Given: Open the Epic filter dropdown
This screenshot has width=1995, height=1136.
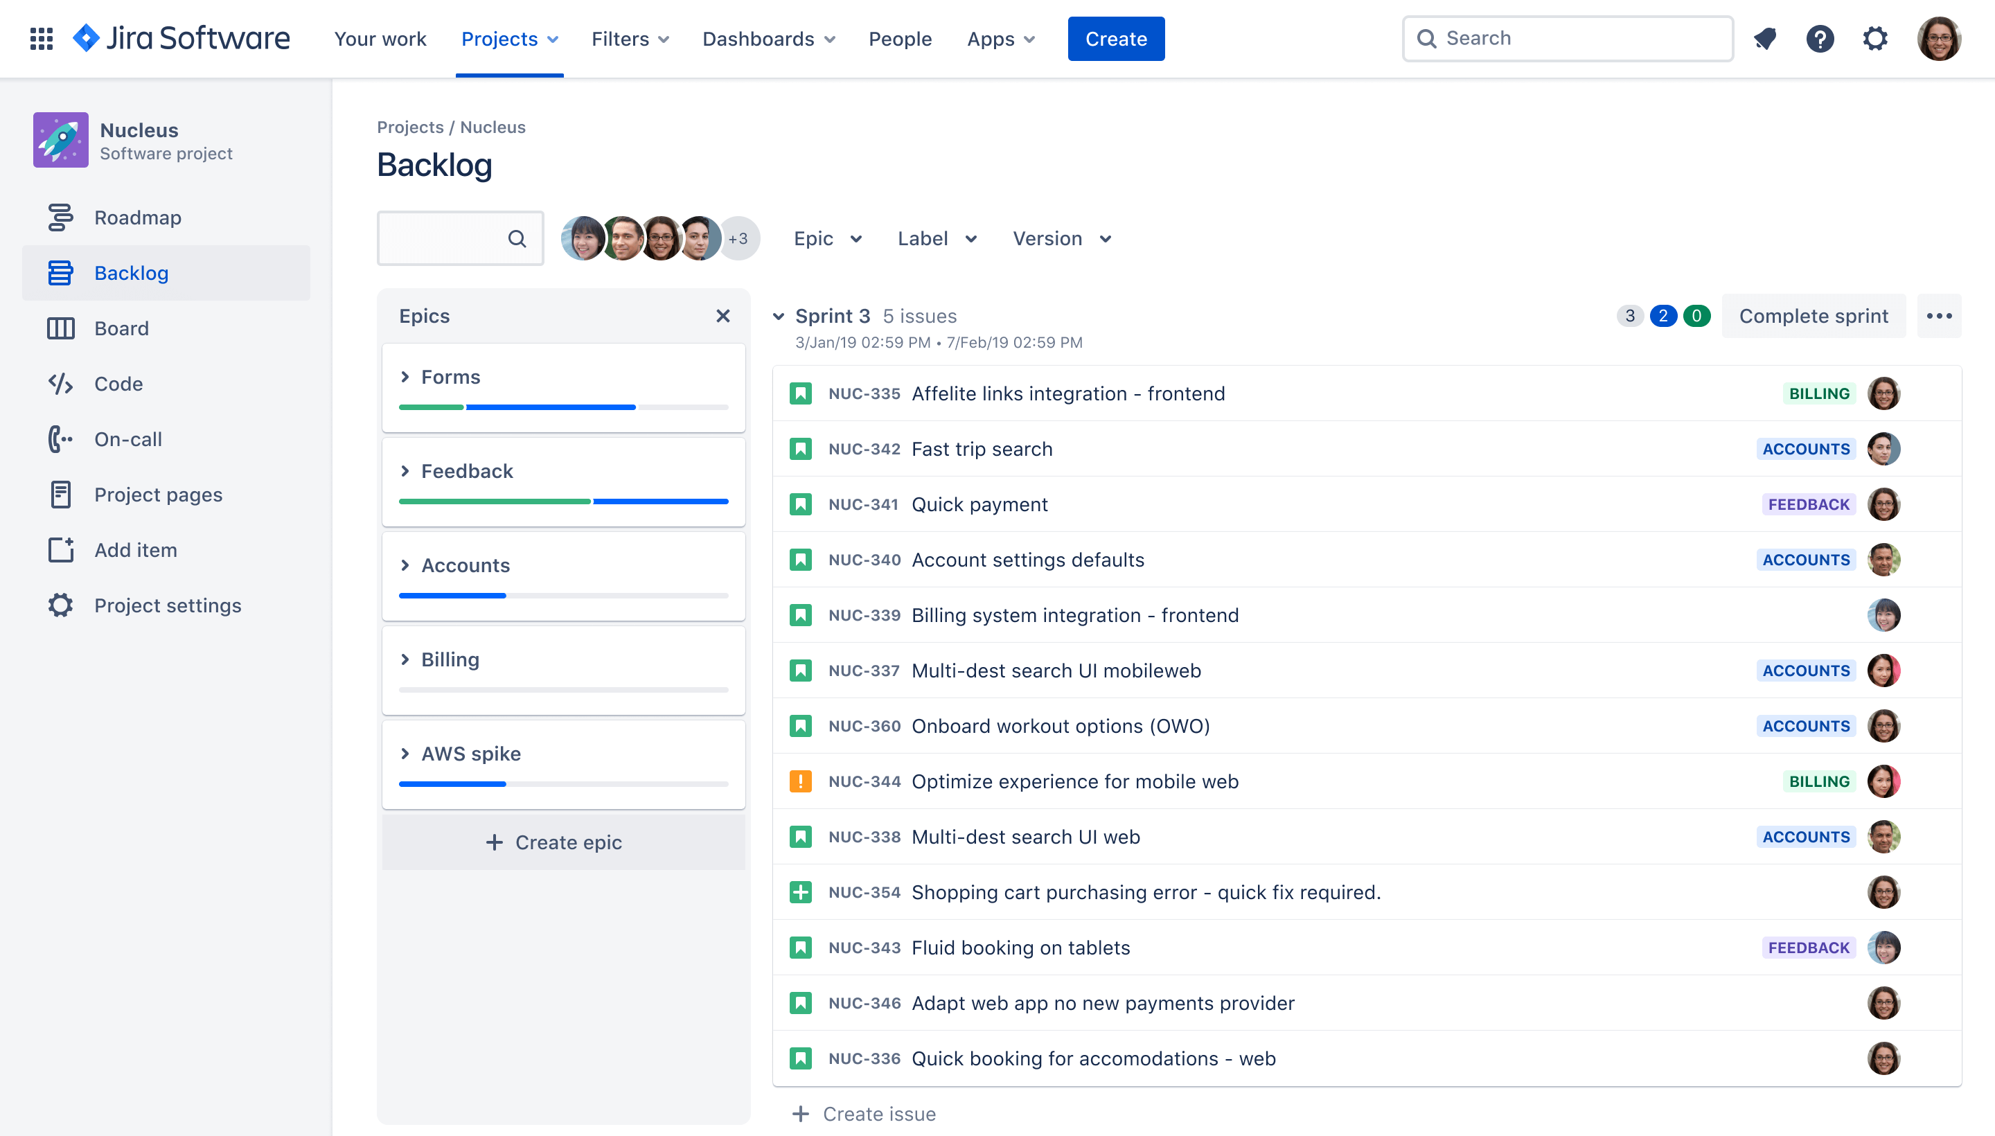Looking at the screenshot, I should point(826,238).
